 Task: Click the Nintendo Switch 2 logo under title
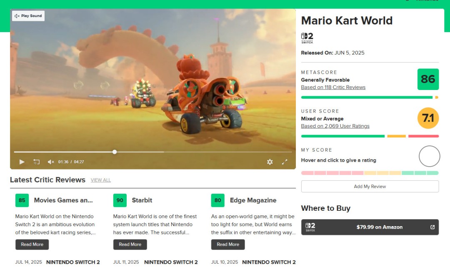tap(307, 38)
